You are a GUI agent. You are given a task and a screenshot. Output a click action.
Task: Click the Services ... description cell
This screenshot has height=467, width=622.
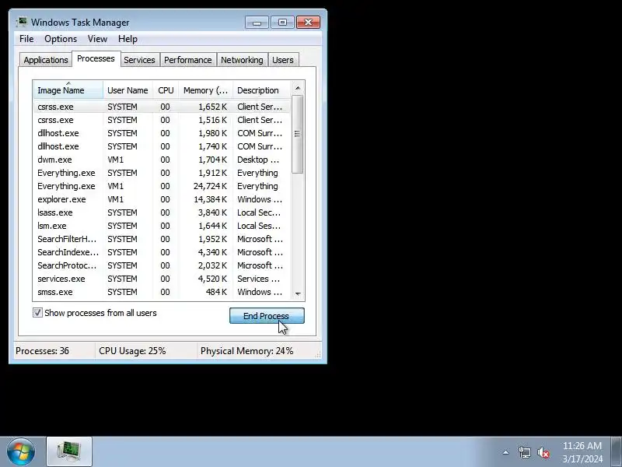coord(259,279)
